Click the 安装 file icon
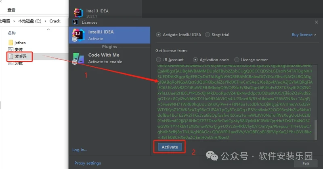The width and height of the screenshot is (323, 169). pos(11,49)
